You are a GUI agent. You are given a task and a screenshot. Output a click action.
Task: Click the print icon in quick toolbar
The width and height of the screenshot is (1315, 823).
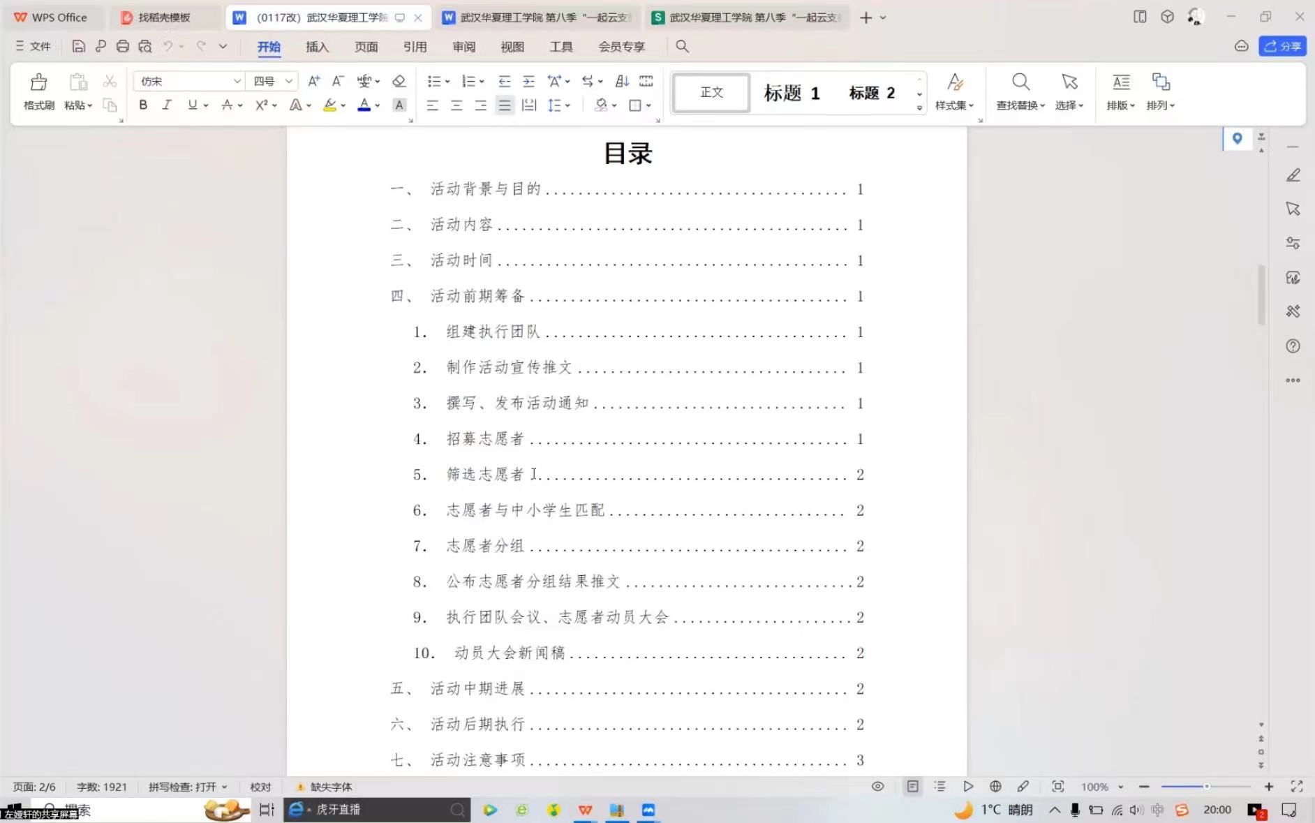point(123,47)
